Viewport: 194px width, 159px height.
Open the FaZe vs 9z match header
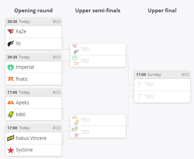33,22
